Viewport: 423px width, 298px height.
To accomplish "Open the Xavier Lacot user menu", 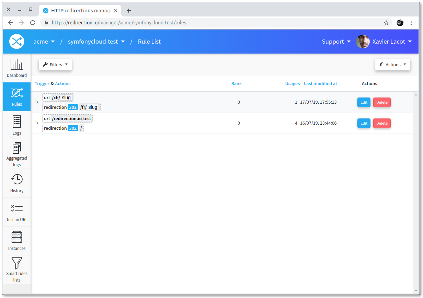I will pos(392,42).
